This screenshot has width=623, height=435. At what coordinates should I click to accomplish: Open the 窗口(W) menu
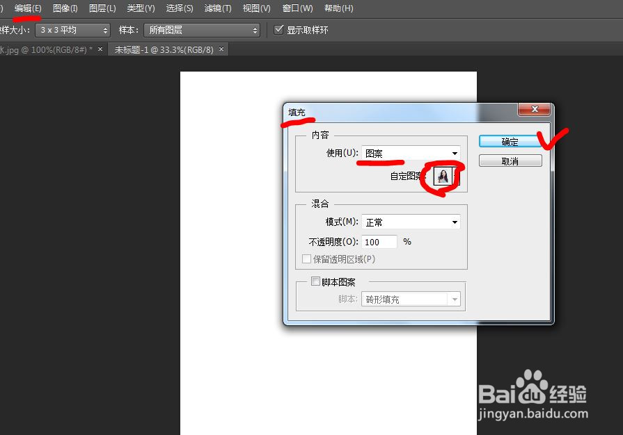(x=297, y=8)
